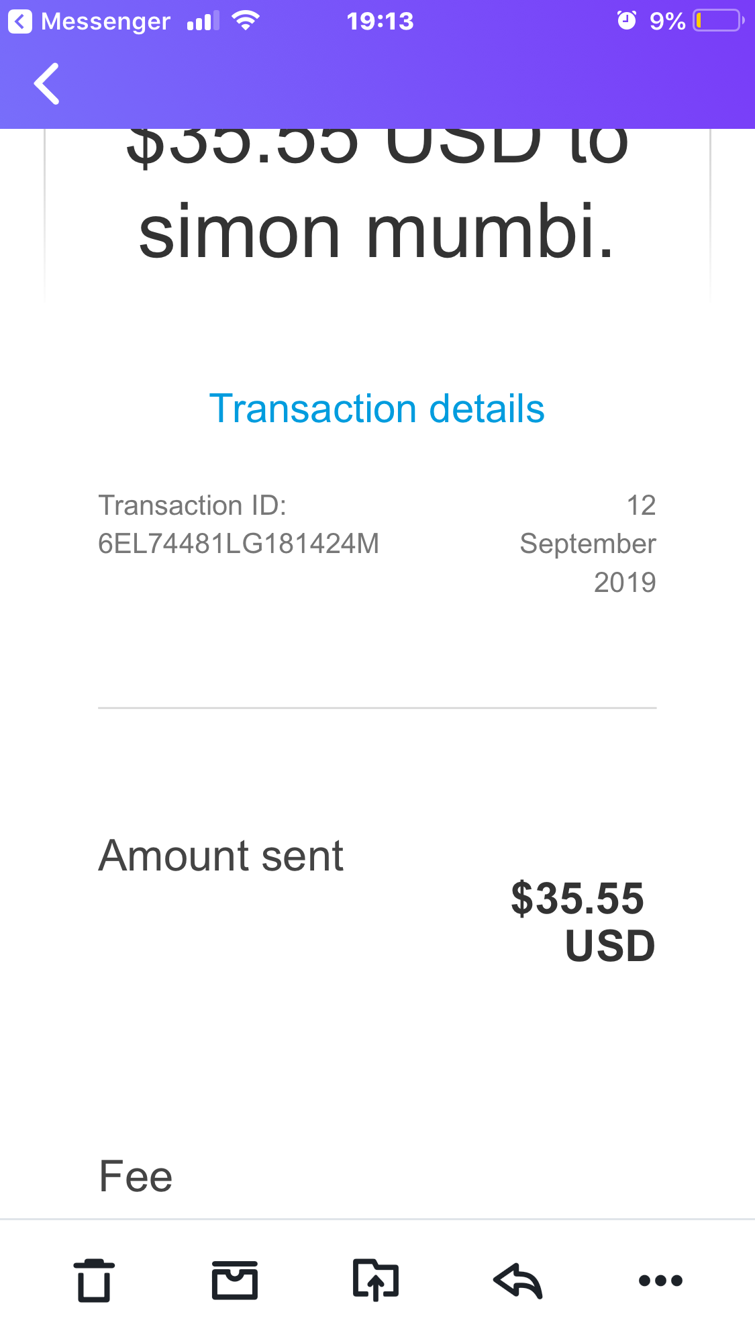Tap the Wi-Fi status icon

point(246,21)
